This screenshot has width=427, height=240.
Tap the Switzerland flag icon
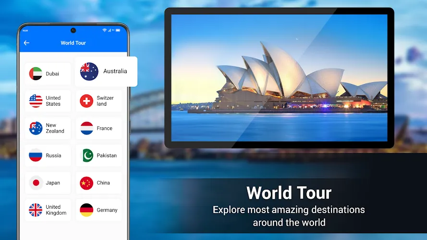(86, 101)
